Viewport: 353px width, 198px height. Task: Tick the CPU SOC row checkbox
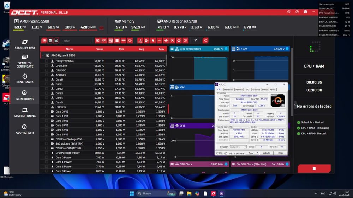pyautogui.click(x=46, y=70)
